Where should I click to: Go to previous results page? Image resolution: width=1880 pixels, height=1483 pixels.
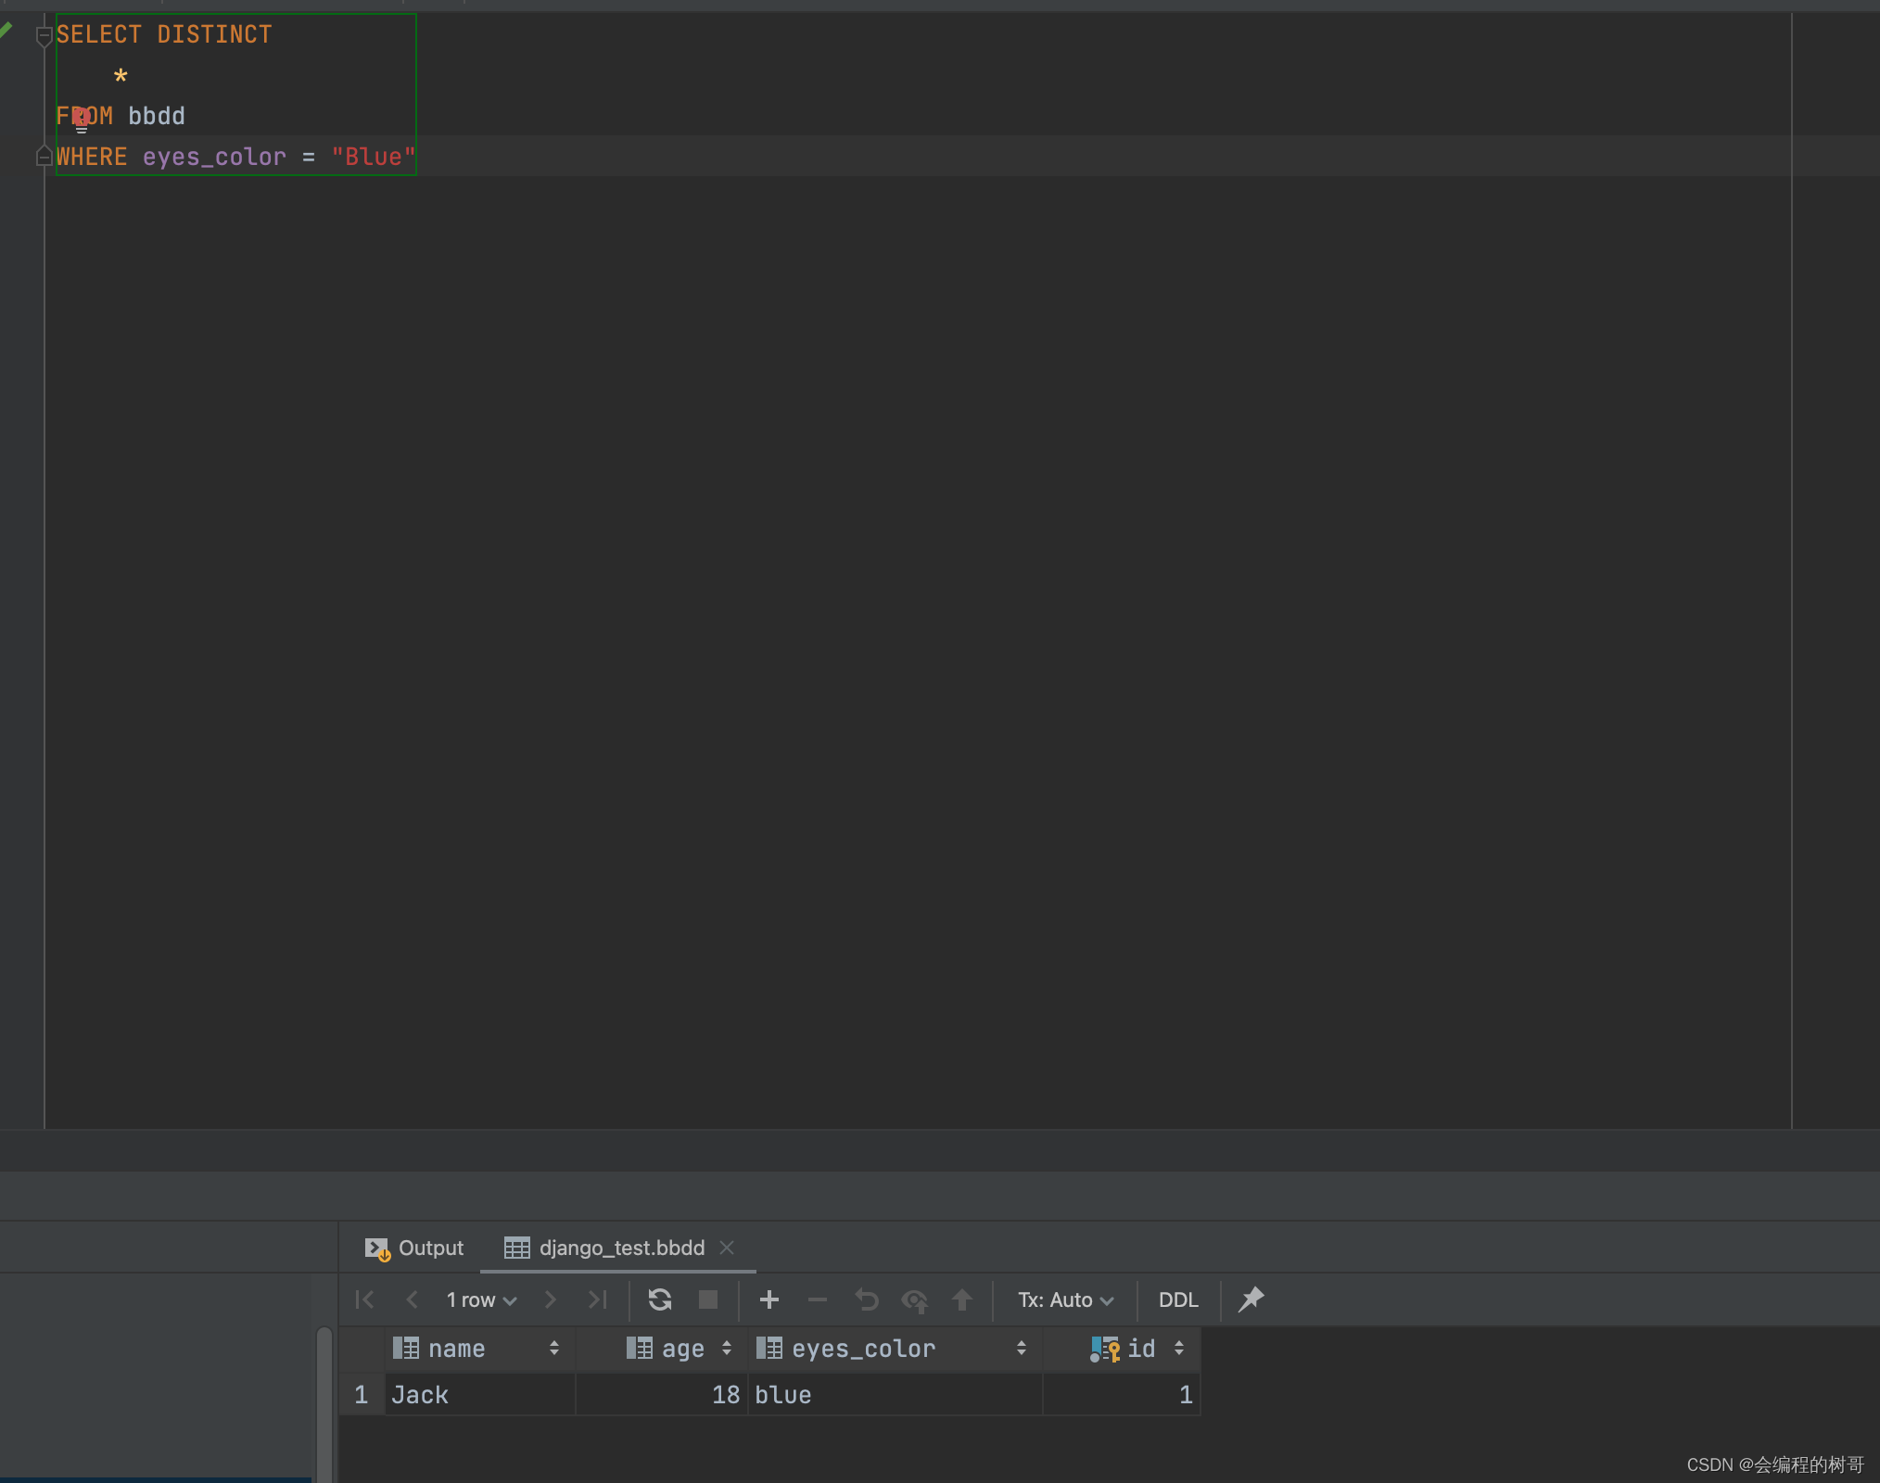pos(413,1299)
